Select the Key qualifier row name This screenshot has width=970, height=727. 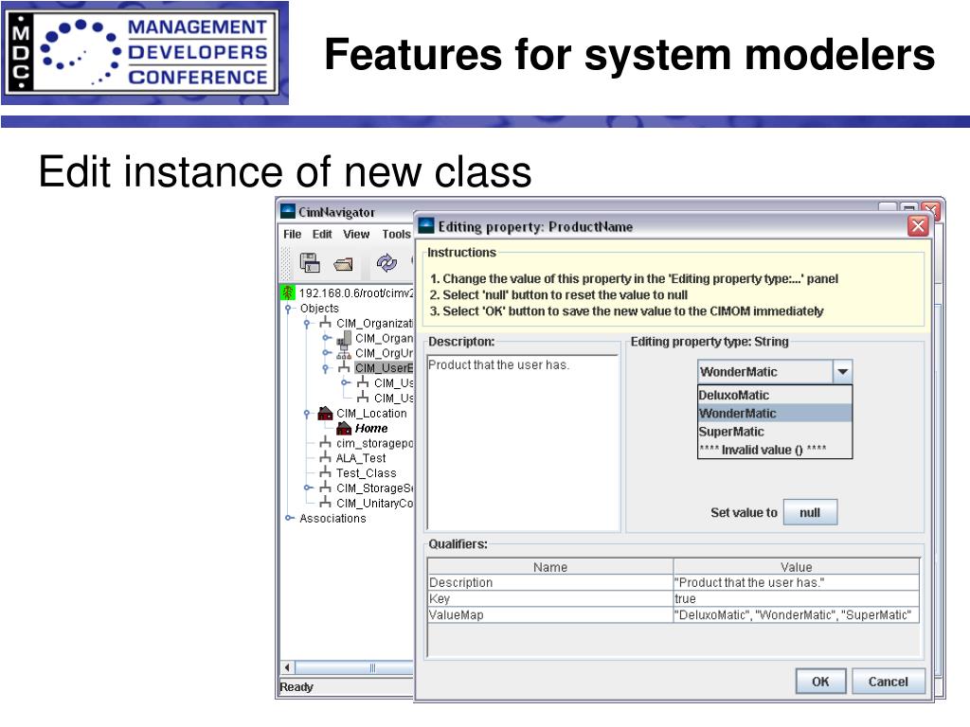coord(550,598)
